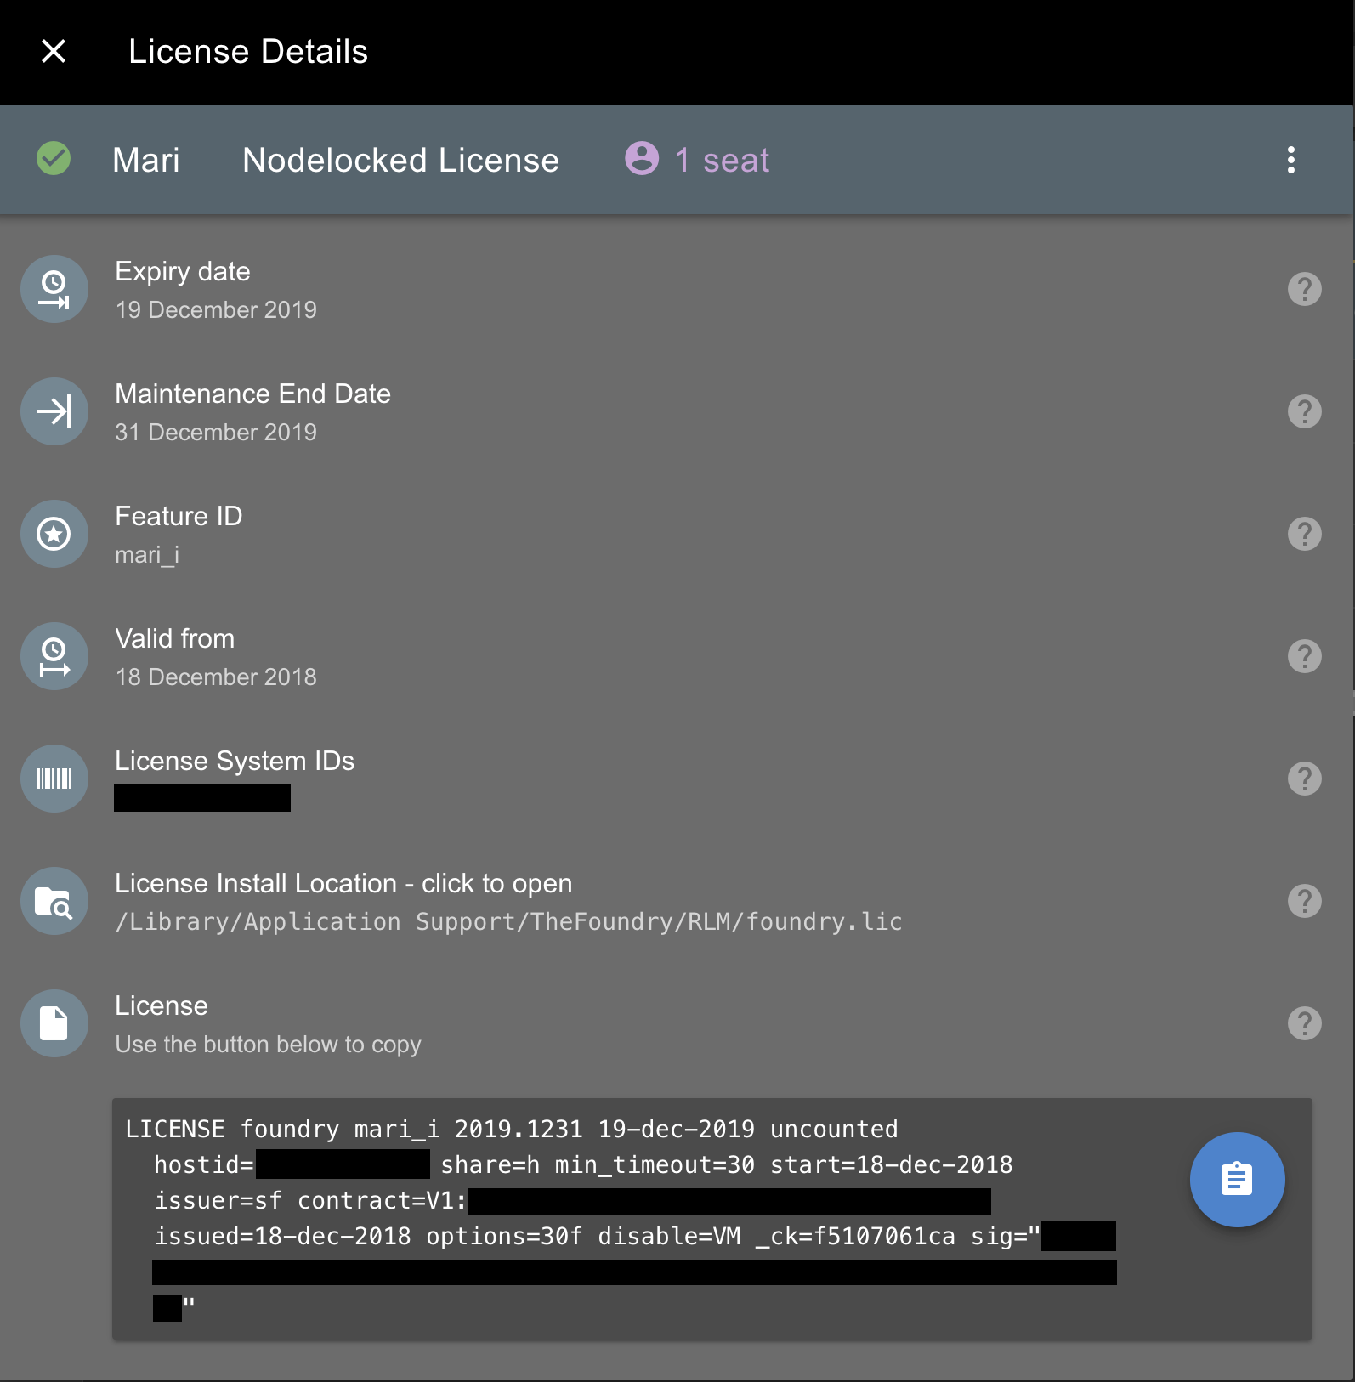Show help for Expiry date
The width and height of the screenshot is (1355, 1382).
[1304, 289]
